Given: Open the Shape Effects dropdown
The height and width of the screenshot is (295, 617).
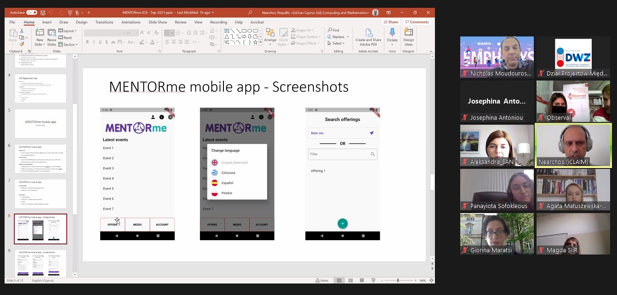Looking at the screenshot, I should (x=305, y=43).
